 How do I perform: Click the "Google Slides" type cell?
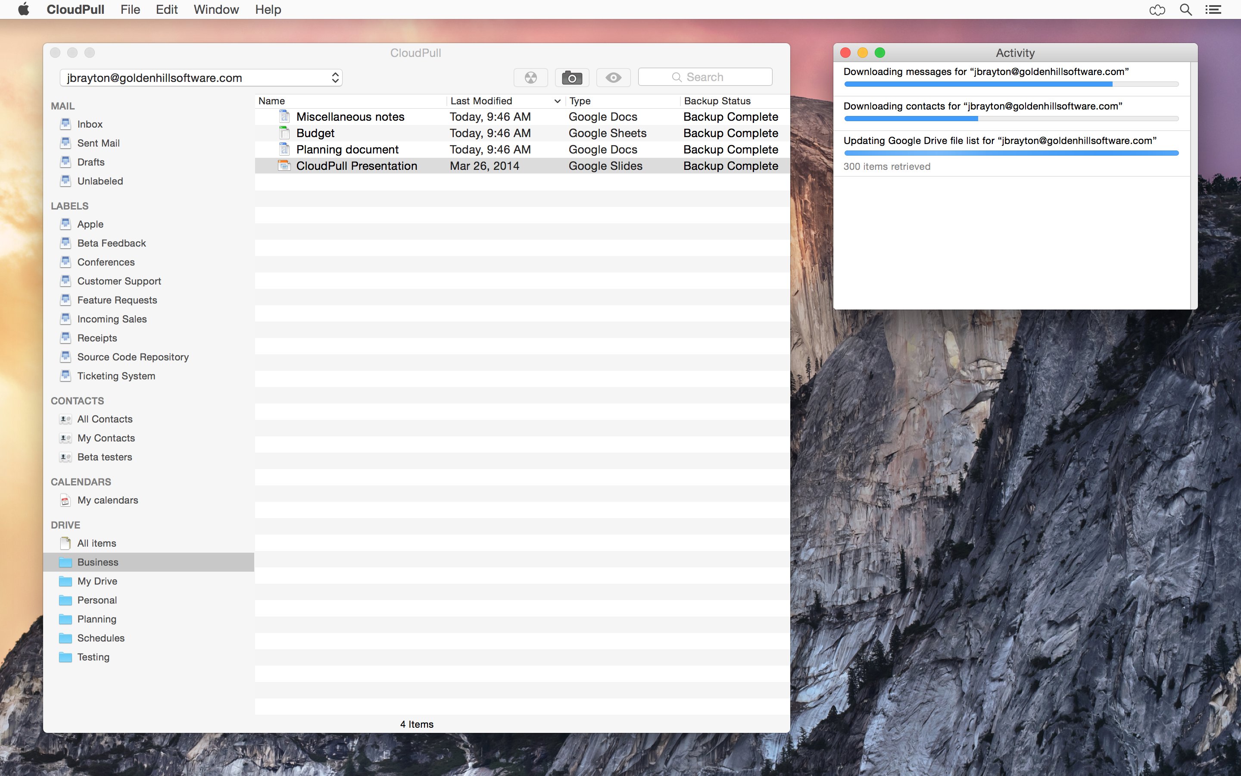[605, 166]
